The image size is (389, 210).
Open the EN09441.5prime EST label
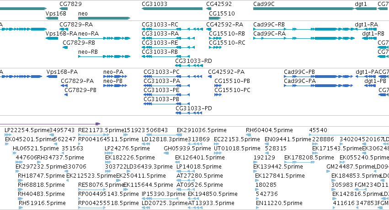(288, 139)
